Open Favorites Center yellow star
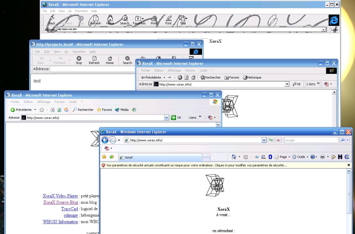 (x=104, y=157)
